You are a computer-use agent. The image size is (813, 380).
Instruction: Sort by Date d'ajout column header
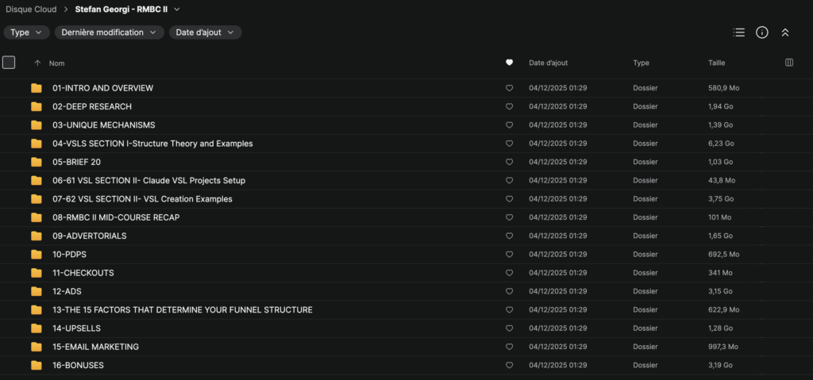pyautogui.click(x=548, y=63)
